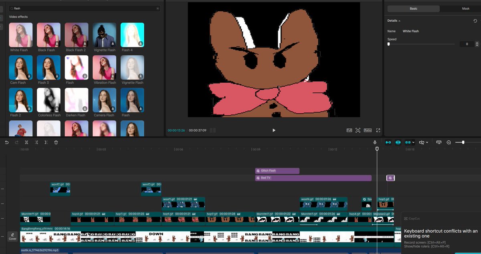Screen dimensions: 481x254
Task: Toggle auto snapping on timeline
Action: 398,142
